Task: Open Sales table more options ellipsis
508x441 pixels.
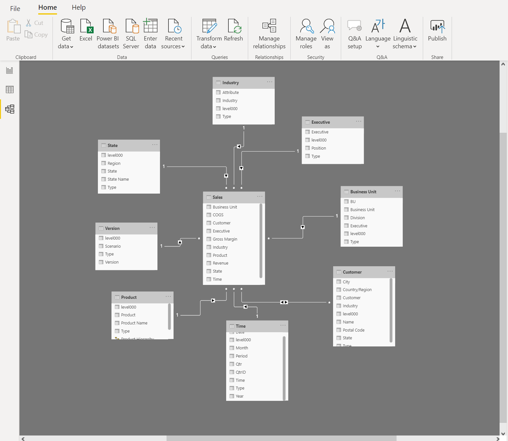Action: coord(260,197)
